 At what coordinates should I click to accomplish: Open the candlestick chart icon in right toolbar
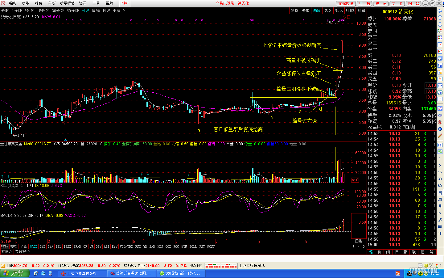click(440, 52)
